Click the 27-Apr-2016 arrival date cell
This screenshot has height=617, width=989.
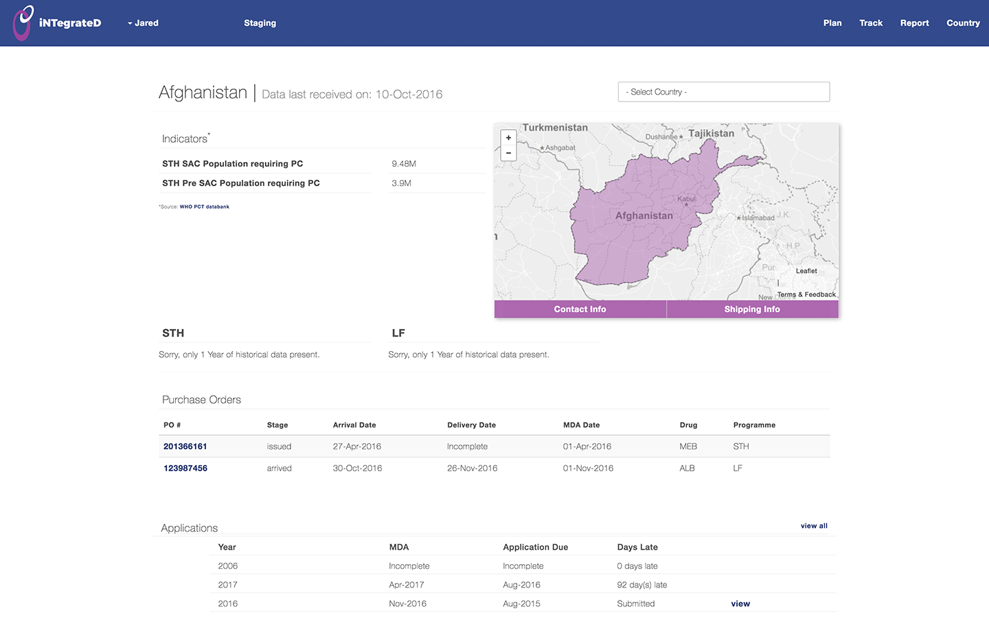pyautogui.click(x=357, y=447)
